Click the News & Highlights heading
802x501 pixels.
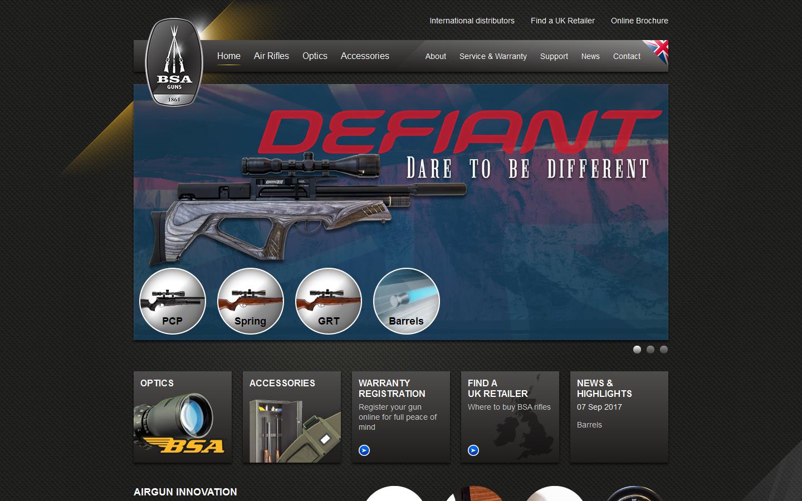(x=604, y=389)
